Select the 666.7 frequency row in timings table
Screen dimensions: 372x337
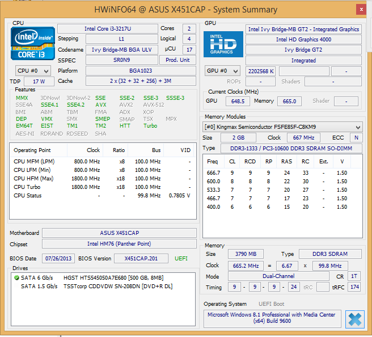tap(282, 172)
